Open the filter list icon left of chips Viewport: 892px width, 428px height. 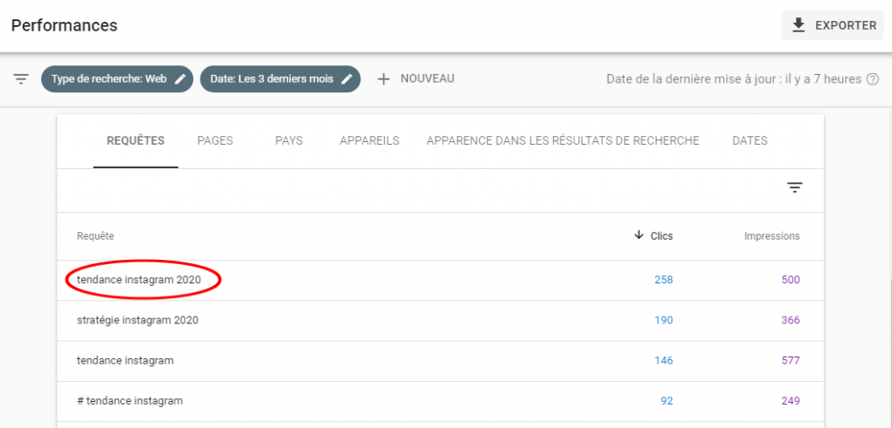click(x=21, y=78)
